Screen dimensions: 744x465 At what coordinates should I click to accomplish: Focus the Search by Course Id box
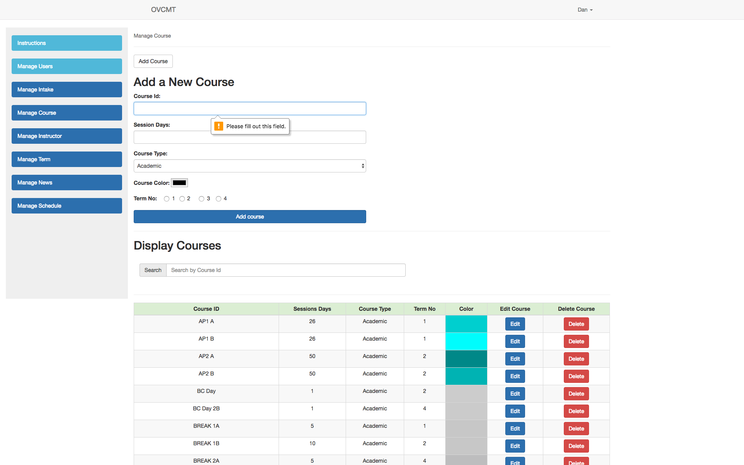[x=286, y=270]
